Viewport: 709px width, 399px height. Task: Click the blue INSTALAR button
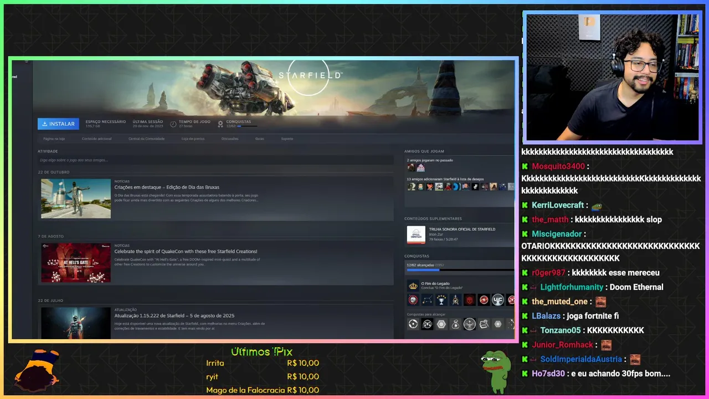tap(58, 124)
